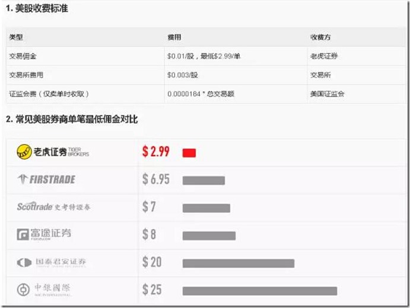Click the Scottrade logo
This screenshot has height=308, width=410.
point(53,207)
